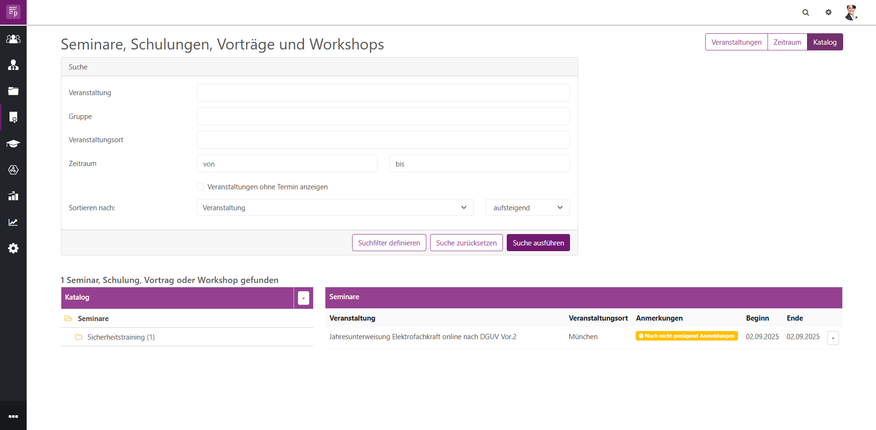Click the Suche ausführen button
This screenshot has width=876, height=430.
click(538, 243)
